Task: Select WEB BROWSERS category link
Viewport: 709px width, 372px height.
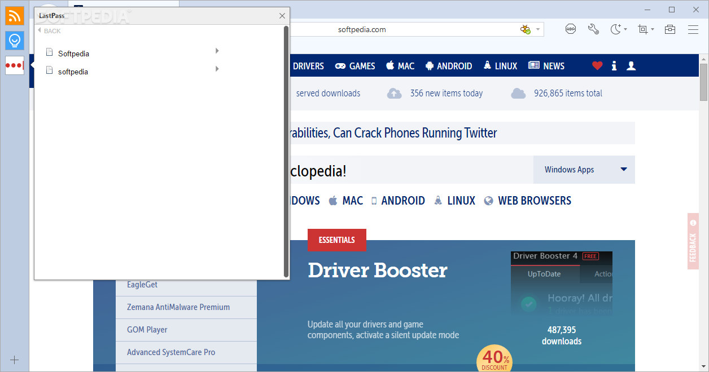Action: [x=528, y=201]
